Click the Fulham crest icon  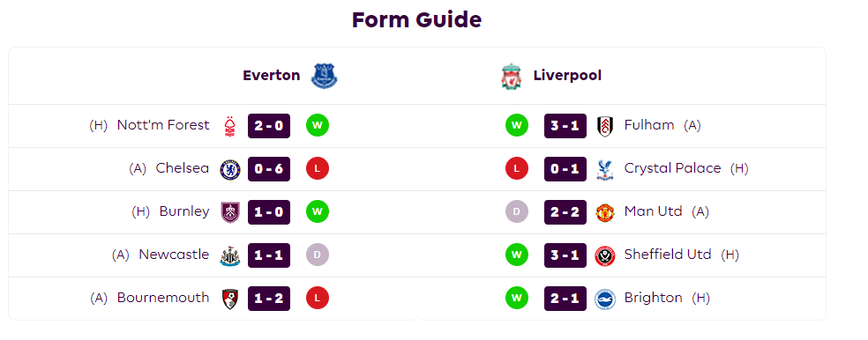tap(605, 126)
